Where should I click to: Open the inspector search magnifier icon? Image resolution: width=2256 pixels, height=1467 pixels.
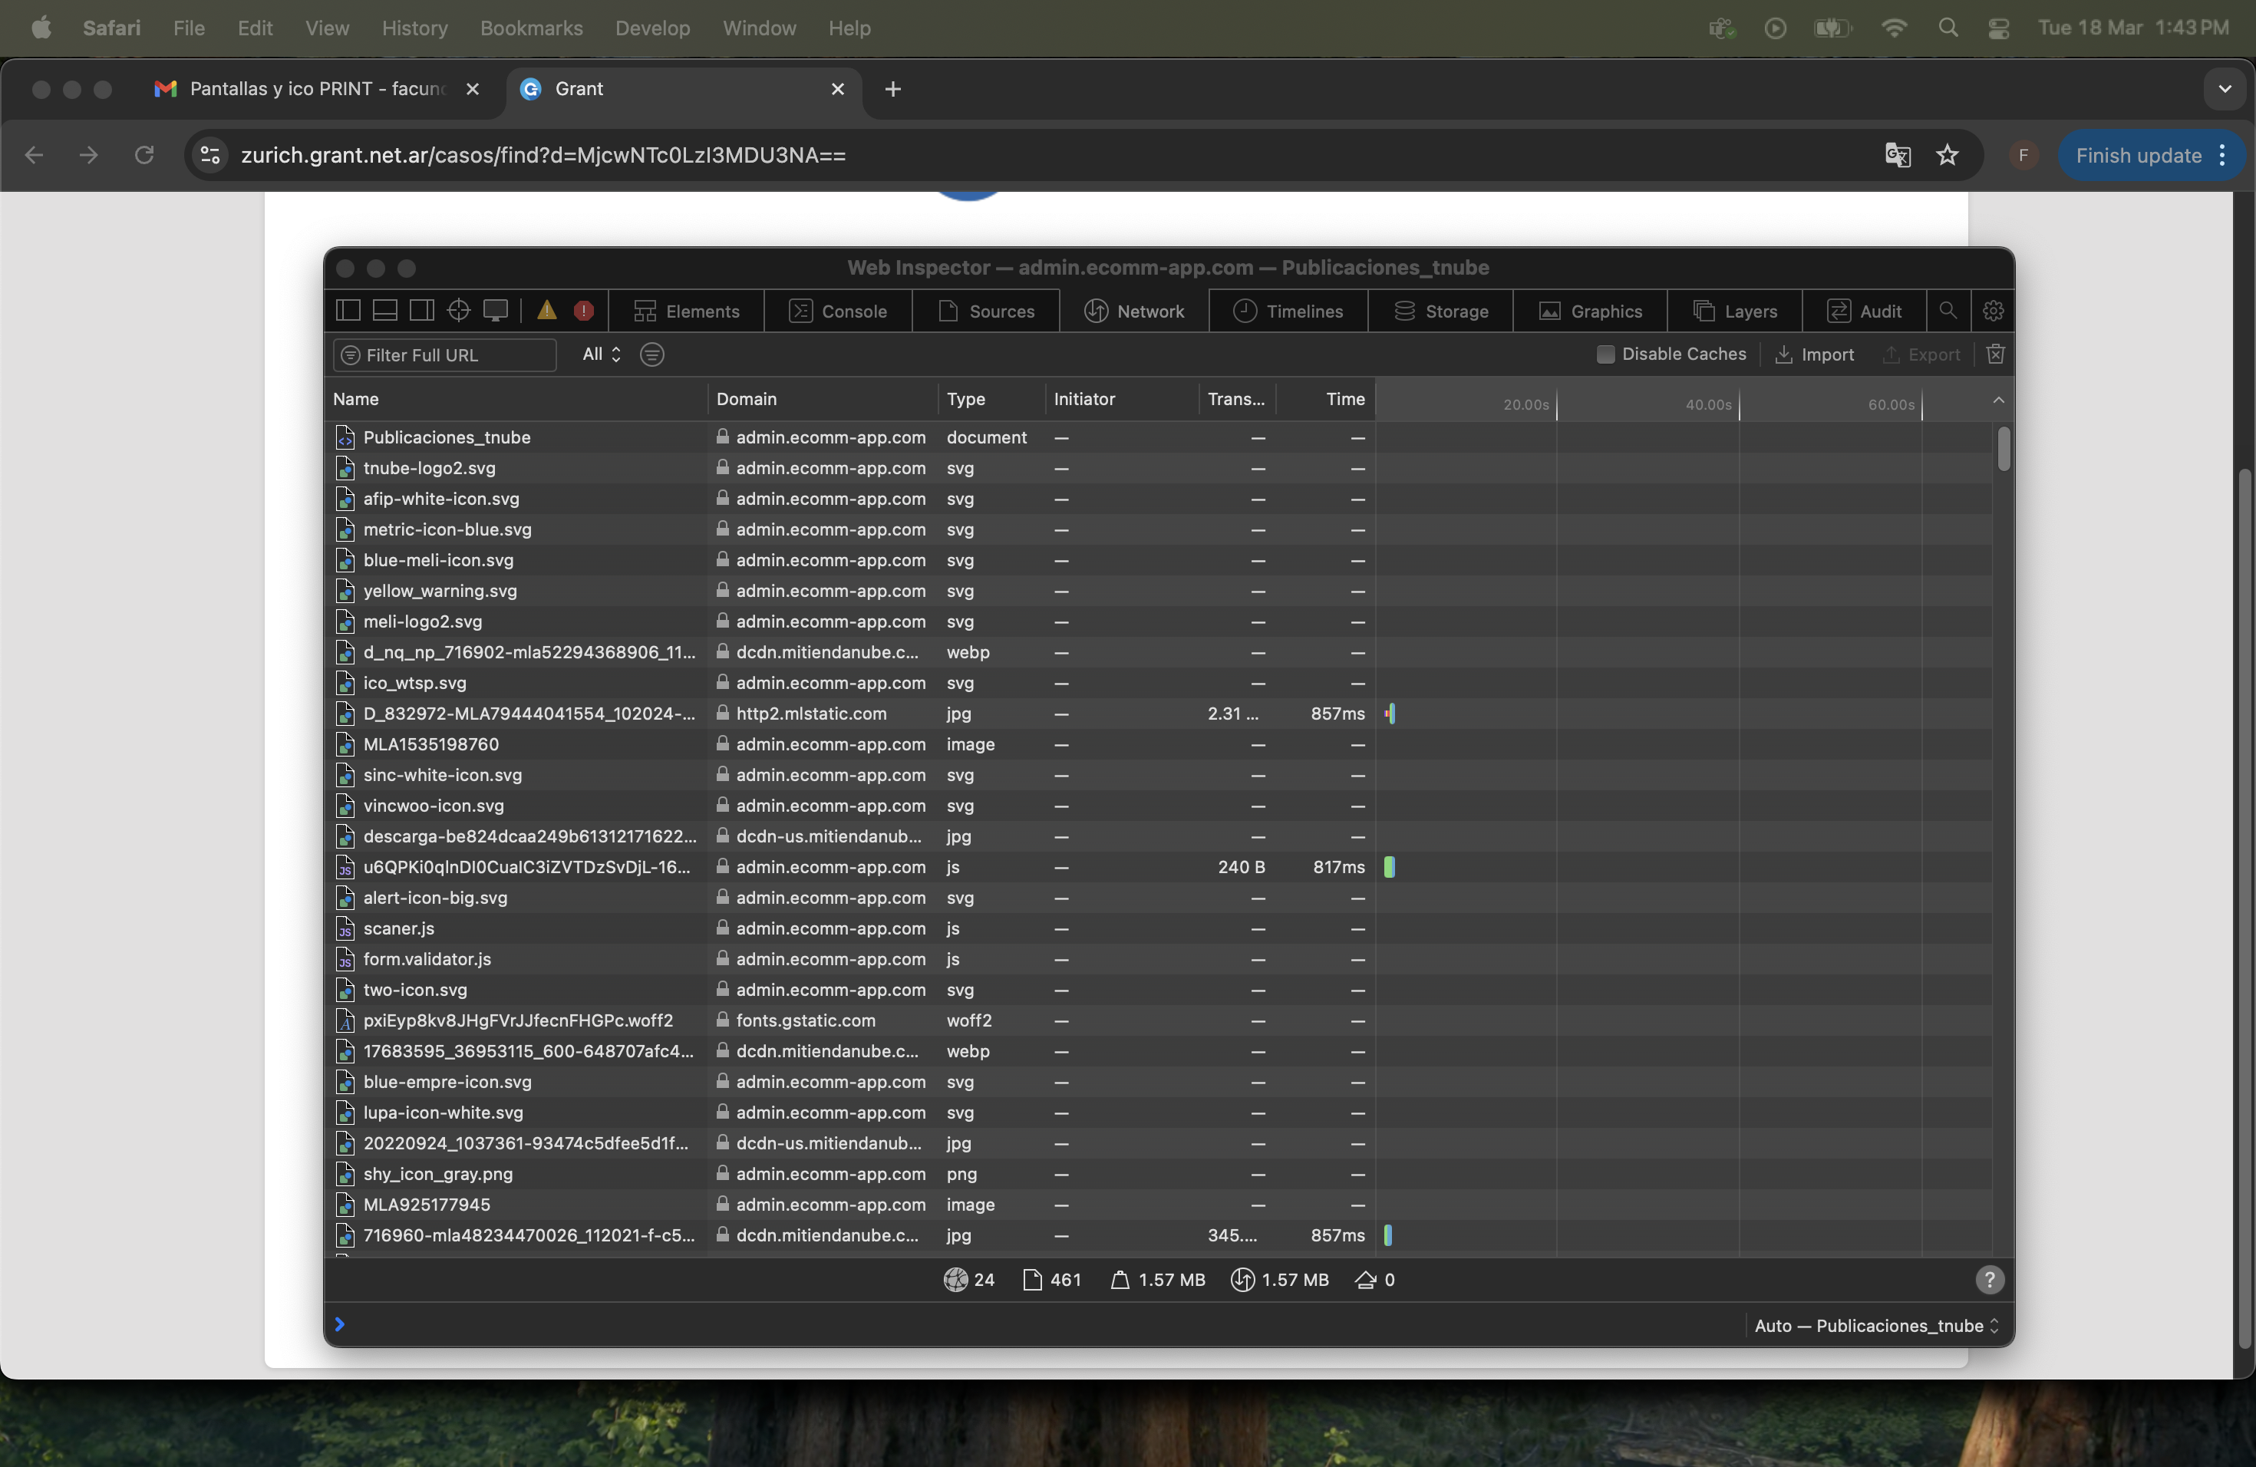(x=1948, y=310)
